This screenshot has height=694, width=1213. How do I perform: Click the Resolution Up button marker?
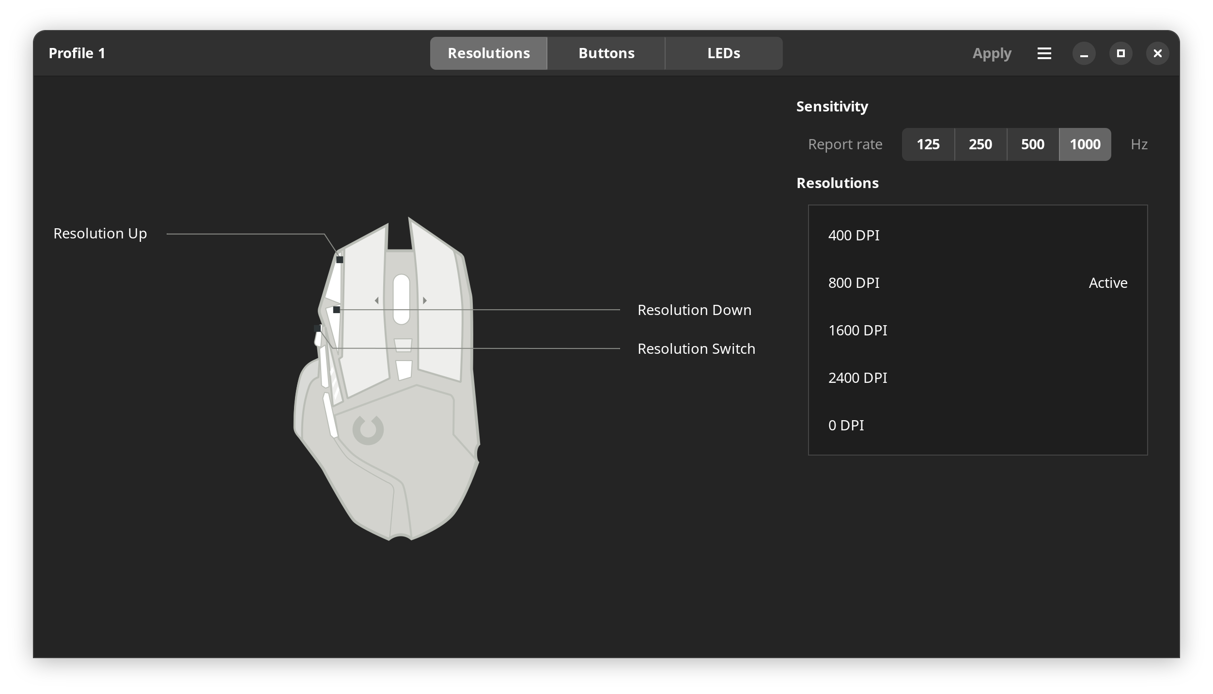click(x=340, y=260)
